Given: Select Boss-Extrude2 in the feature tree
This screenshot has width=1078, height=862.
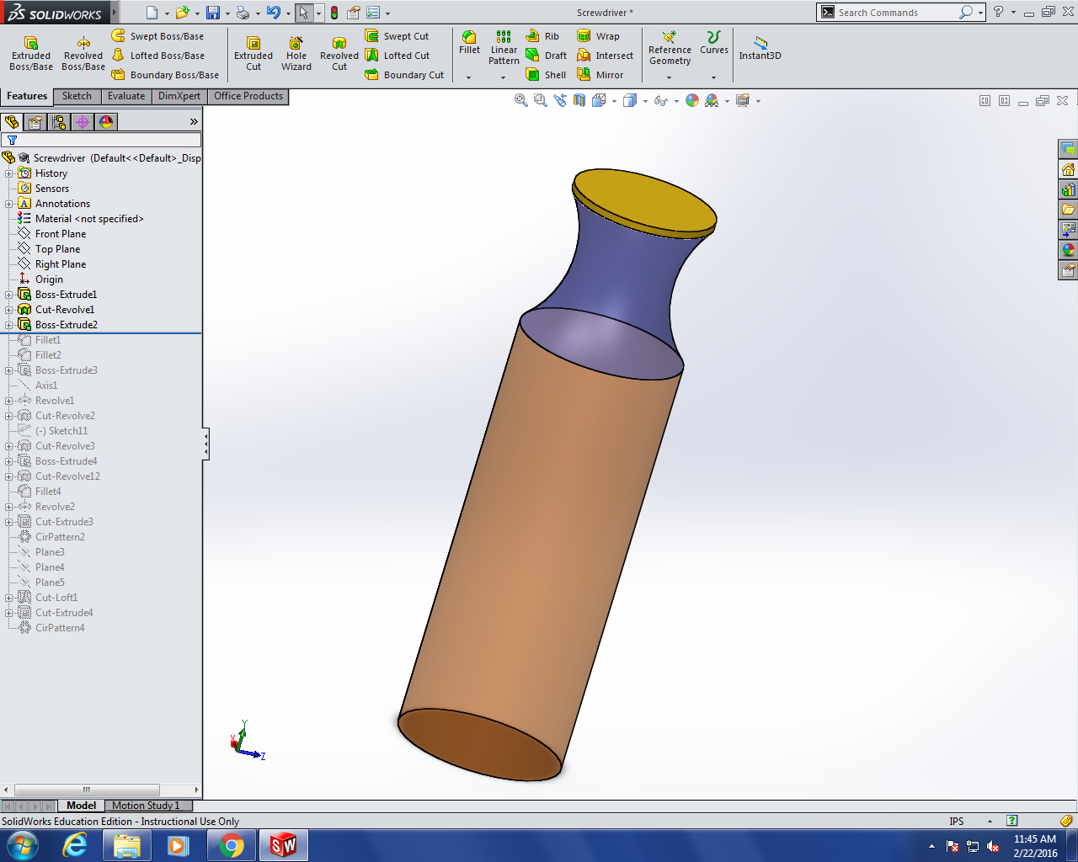Looking at the screenshot, I should point(57,325).
